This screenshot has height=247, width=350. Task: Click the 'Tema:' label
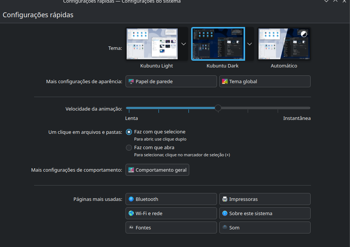tap(115, 48)
